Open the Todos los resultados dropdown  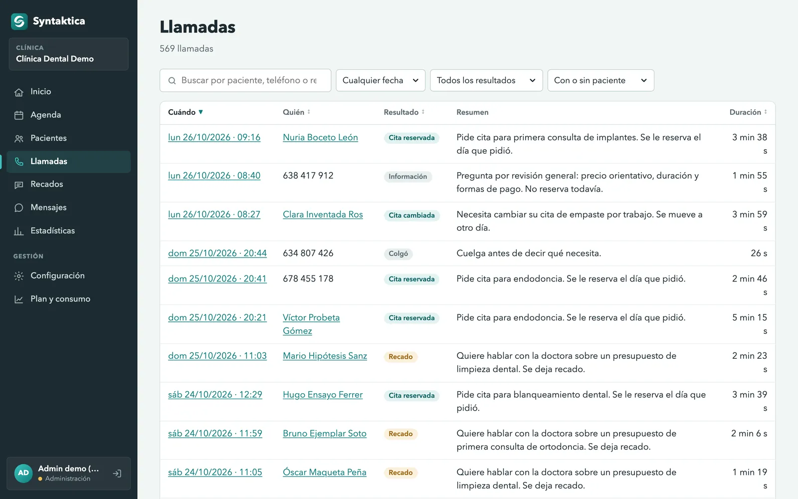click(x=486, y=80)
